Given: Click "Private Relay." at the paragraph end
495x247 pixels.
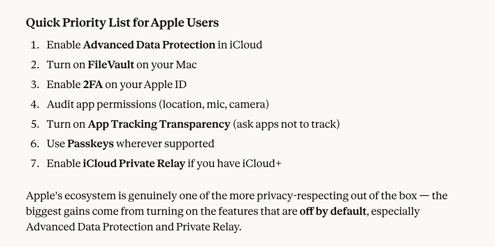Looking at the screenshot, I should (208, 227).
